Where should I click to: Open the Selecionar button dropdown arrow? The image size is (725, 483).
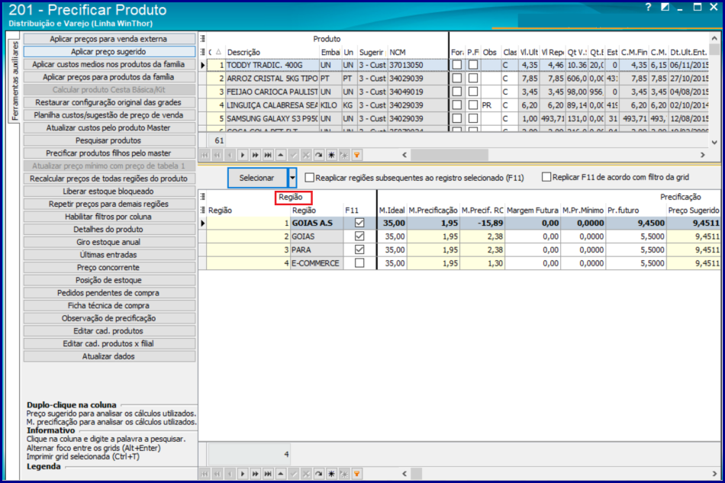[292, 178]
